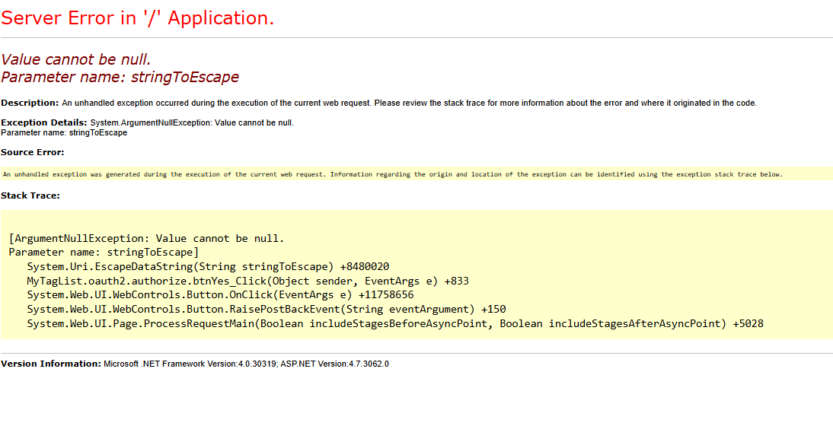
Task: Click the Page.ProcessRequestMain stack trace line
Action: point(395,323)
